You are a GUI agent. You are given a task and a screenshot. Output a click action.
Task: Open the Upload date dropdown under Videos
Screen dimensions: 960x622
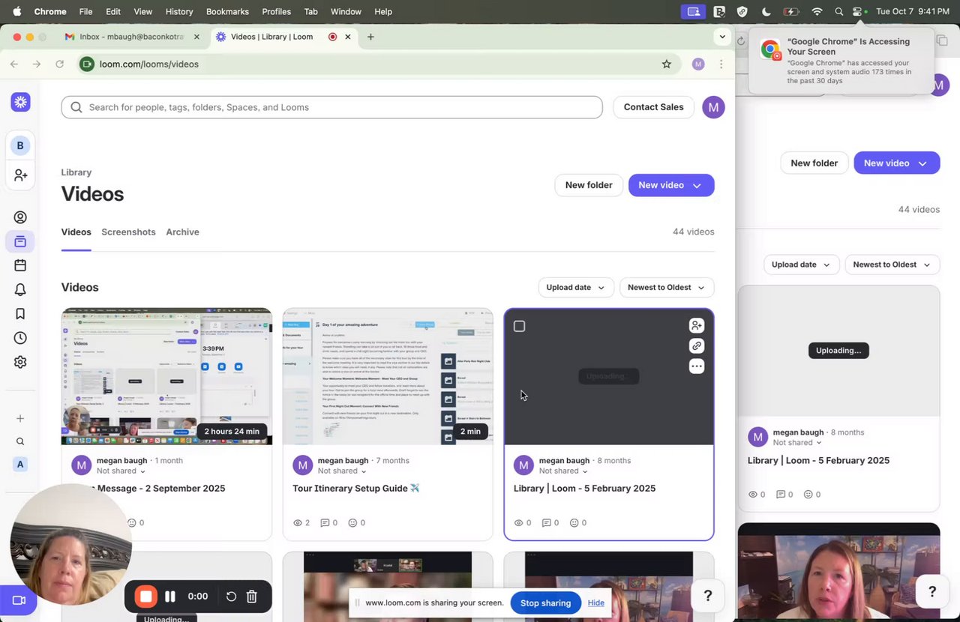[x=576, y=288]
